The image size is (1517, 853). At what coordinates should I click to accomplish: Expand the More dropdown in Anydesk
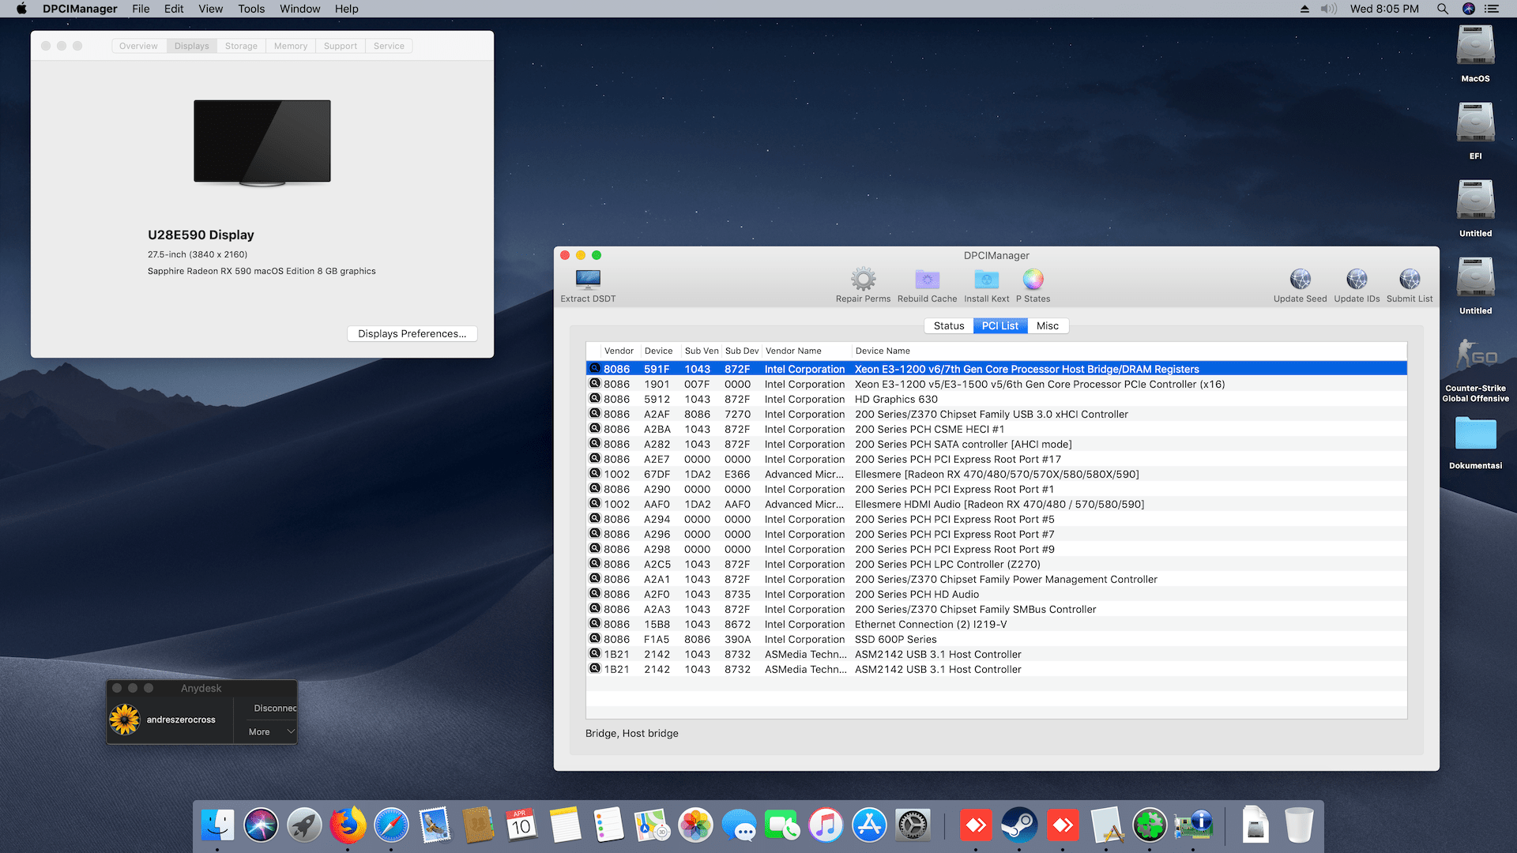270,732
